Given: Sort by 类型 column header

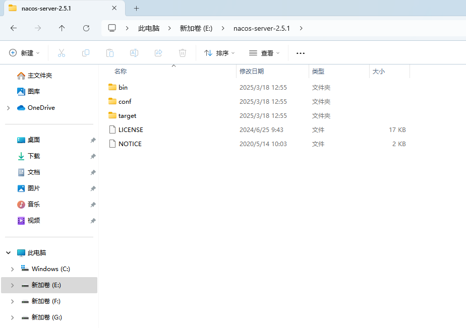Looking at the screenshot, I should (318, 71).
